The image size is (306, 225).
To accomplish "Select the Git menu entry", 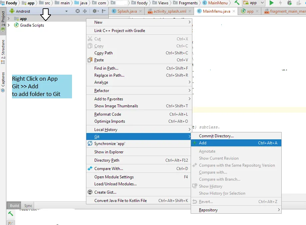I will 139,137.
